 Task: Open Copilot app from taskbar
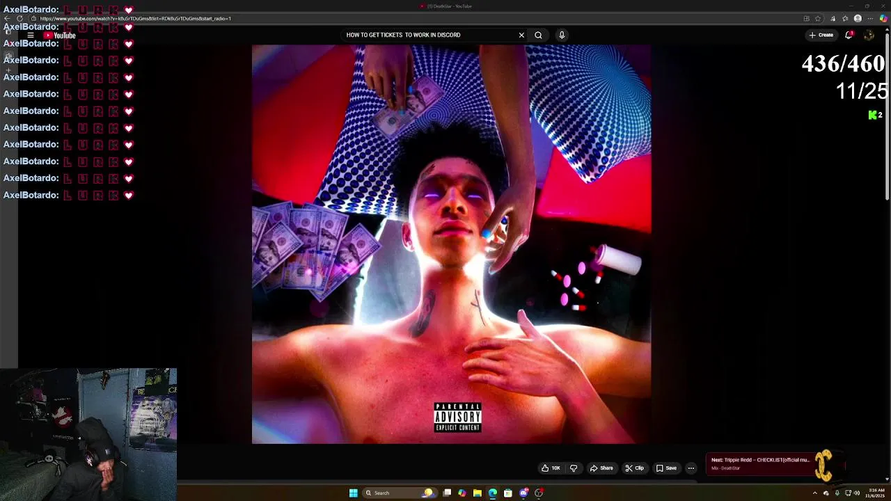coord(462,493)
